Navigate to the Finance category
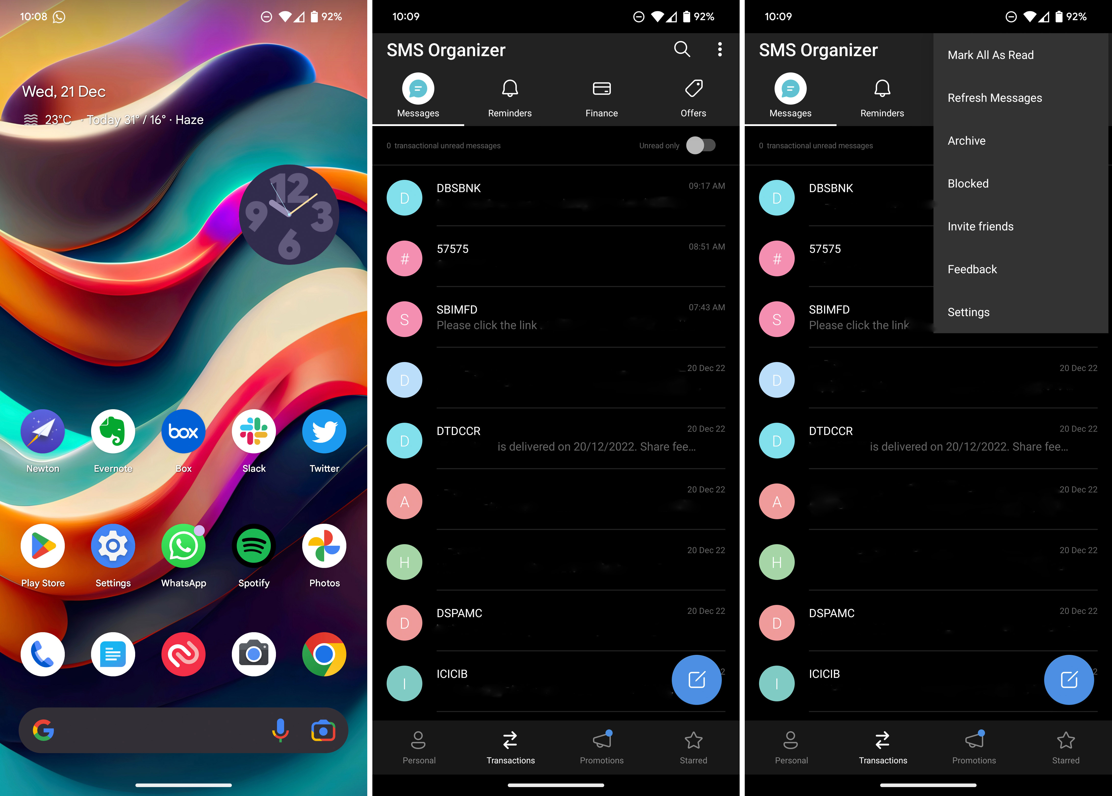Image resolution: width=1112 pixels, height=796 pixels. (601, 96)
